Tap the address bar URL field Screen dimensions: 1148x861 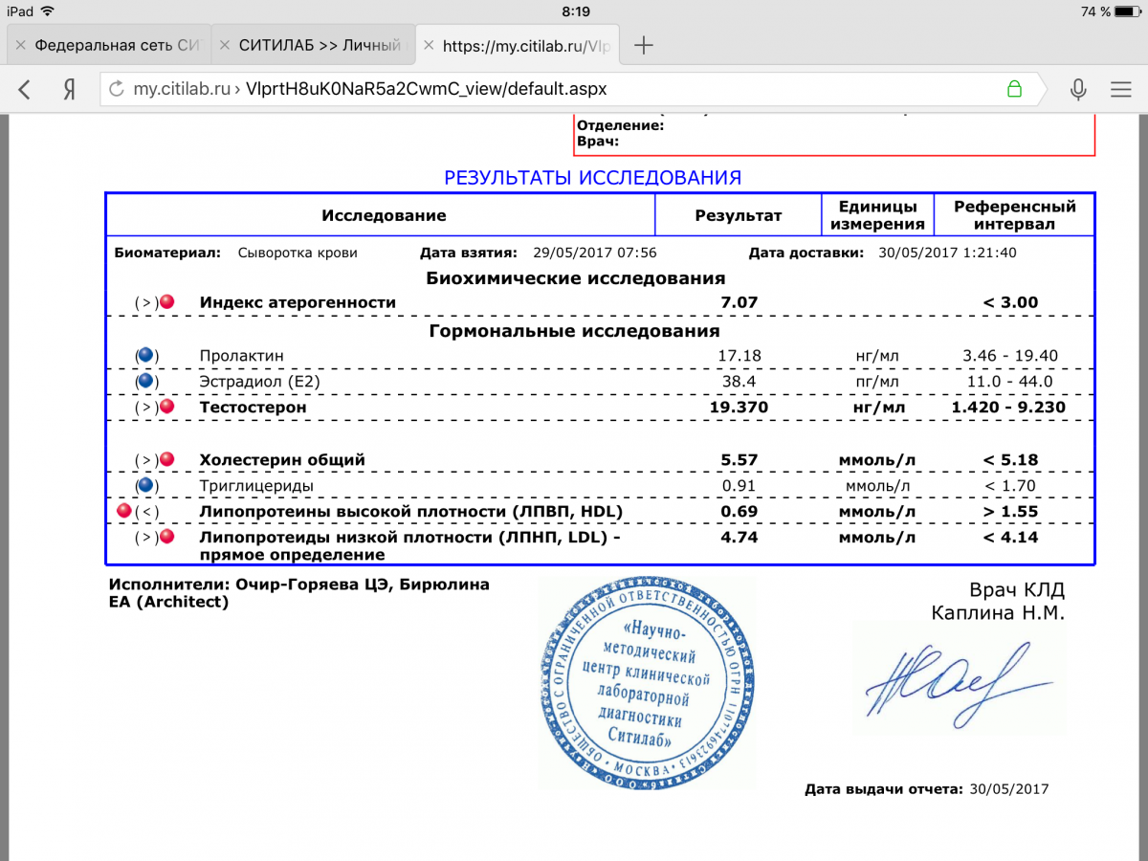[555, 90]
